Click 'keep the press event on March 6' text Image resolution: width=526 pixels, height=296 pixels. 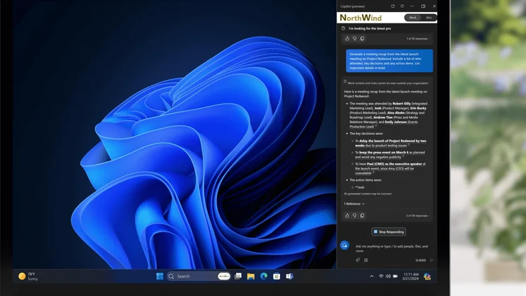coord(384,152)
